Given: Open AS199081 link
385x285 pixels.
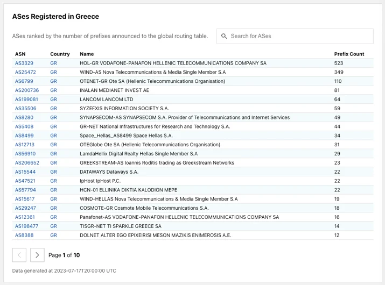Looking at the screenshot, I should click(x=26, y=99).
